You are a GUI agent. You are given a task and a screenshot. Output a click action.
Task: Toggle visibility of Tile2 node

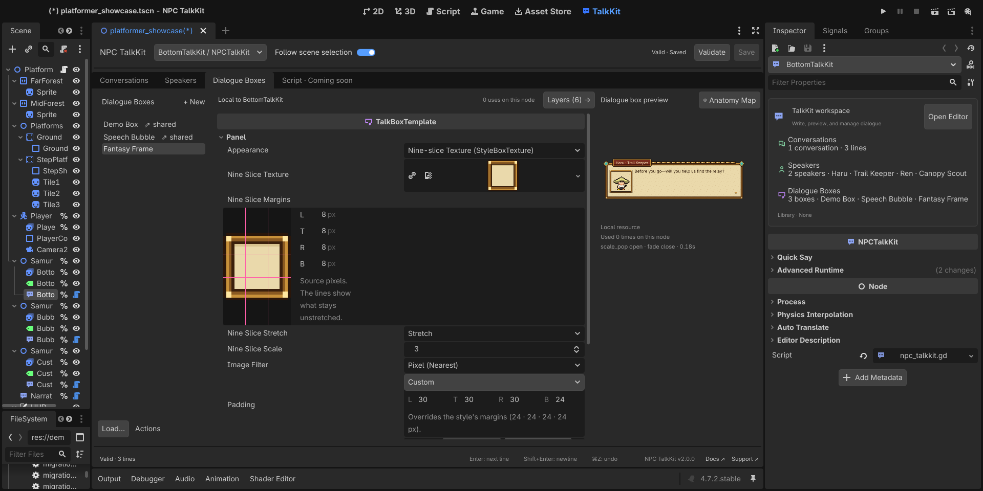pos(76,193)
